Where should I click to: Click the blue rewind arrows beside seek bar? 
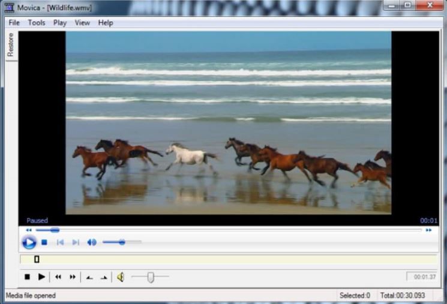(29, 230)
